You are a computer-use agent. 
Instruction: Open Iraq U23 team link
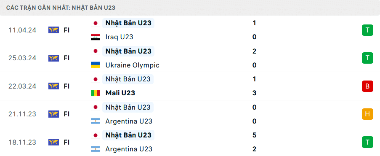(x=119, y=37)
